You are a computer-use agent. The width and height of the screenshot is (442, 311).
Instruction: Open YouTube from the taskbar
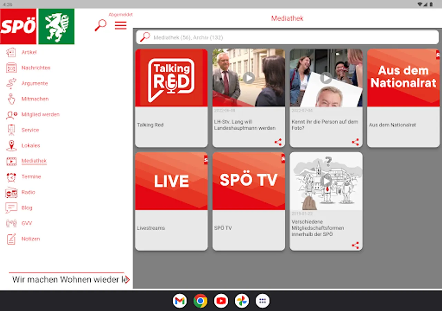[221, 301]
